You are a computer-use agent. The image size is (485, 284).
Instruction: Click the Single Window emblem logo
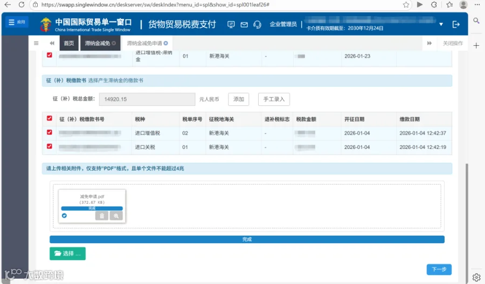[46, 24]
